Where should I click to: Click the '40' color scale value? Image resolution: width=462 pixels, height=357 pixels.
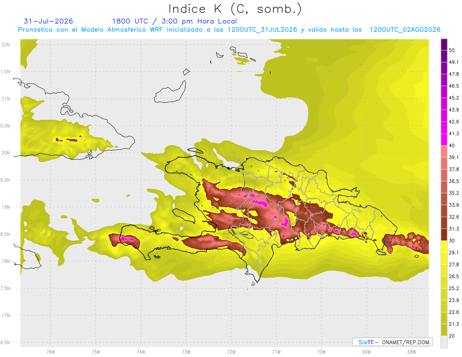452,146
